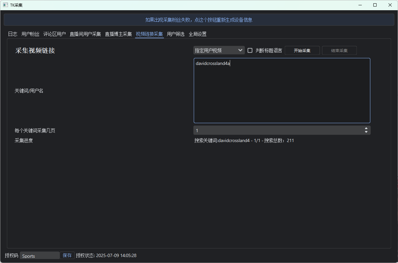398x263 pixels.
Task: Close the TK采集 window
Action: click(x=390, y=5)
